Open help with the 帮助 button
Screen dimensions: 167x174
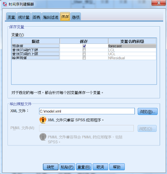point(117,167)
